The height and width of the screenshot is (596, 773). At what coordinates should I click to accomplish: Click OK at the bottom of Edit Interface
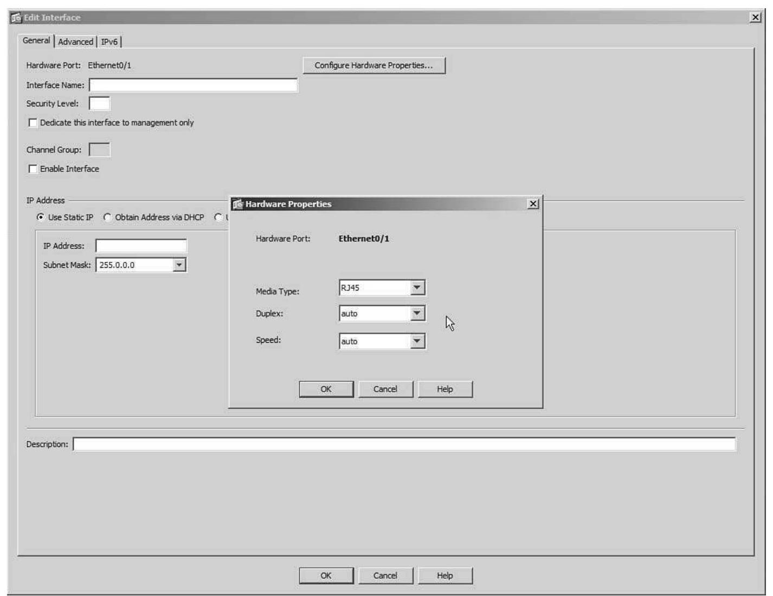coord(326,575)
